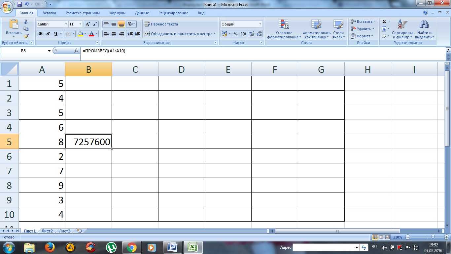Click the AutoSum sigma icon

384,21
